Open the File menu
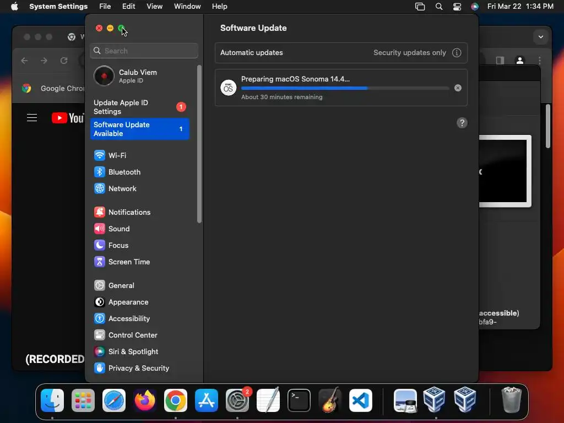This screenshot has width=564, height=423. pyautogui.click(x=105, y=7)
